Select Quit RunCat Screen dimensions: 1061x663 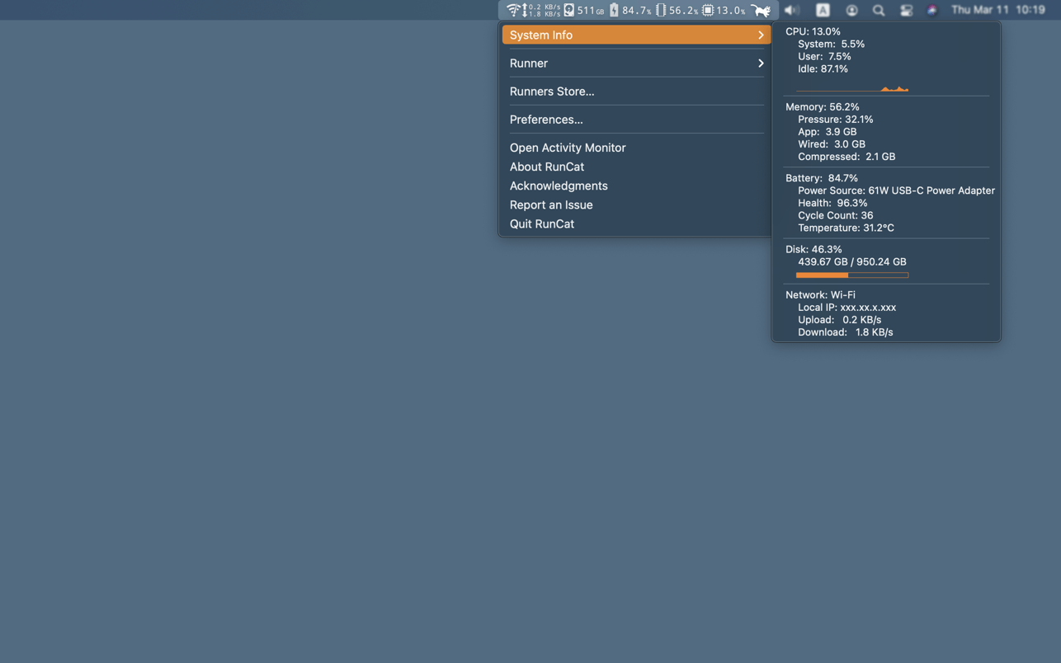(542, 223)
